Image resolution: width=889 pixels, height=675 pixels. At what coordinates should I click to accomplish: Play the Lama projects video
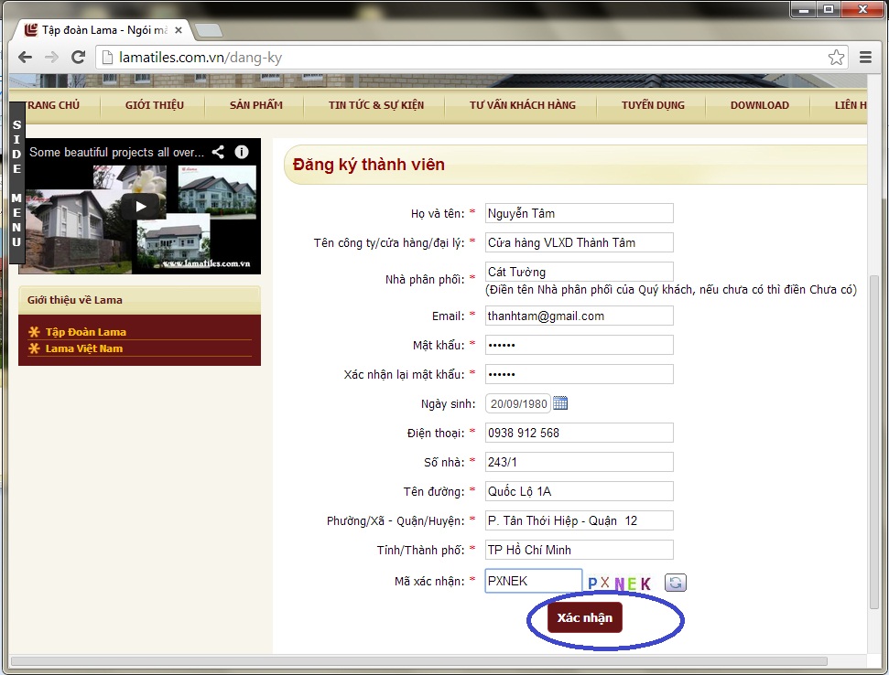coord(140,207)
